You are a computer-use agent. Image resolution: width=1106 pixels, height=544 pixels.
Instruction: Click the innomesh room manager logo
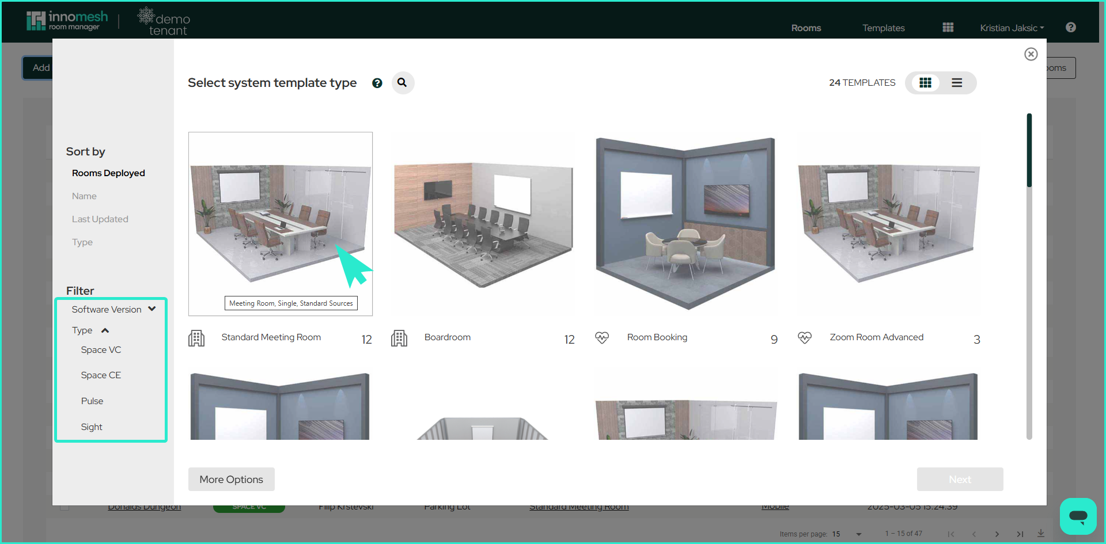coord(67,21)
